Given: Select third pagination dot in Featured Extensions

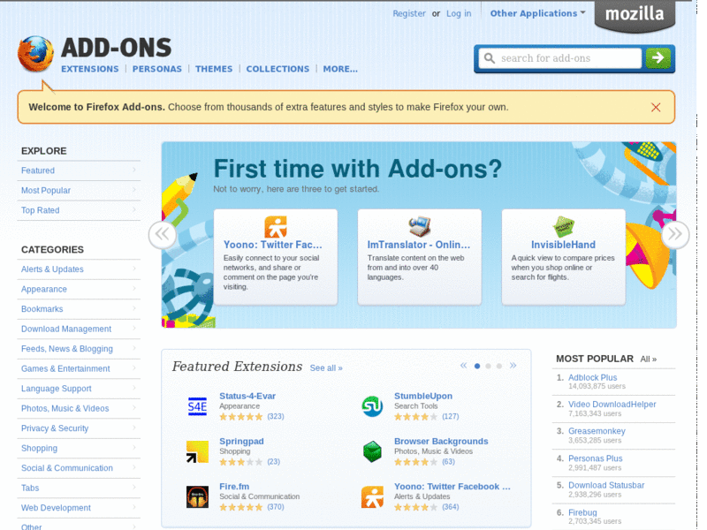Looking at the screenshot, I should coord(499,366).
